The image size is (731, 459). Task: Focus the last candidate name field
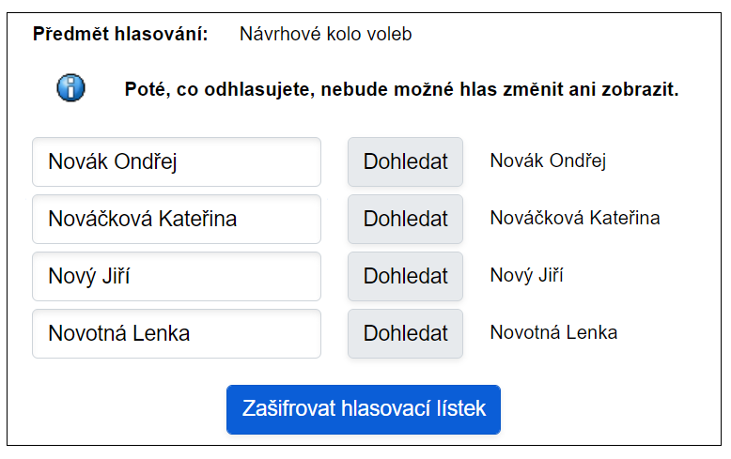[177, 334]
